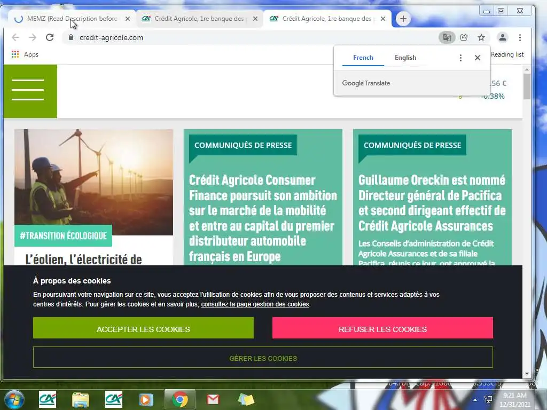
Task: Close the Google Translate popup
Action: [478, 58]
